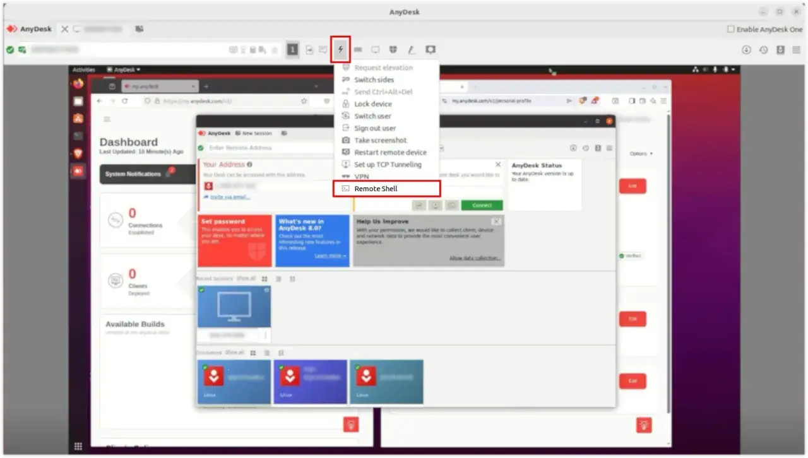Enable AnyDesk One checkbox
808x458 pixels.
731,29
